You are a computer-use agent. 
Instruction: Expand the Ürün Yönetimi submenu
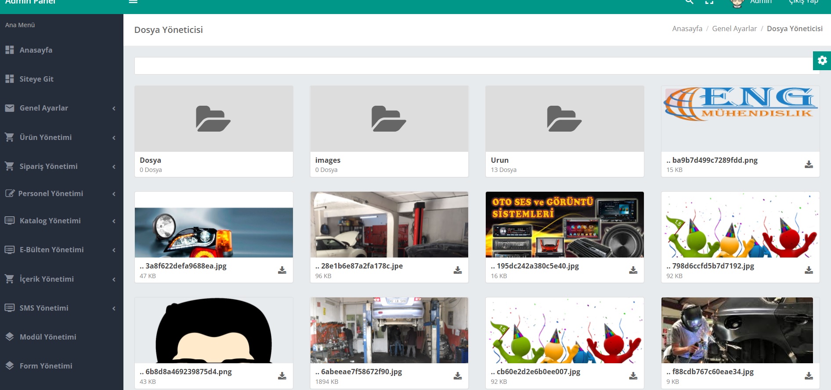(46, 137)
